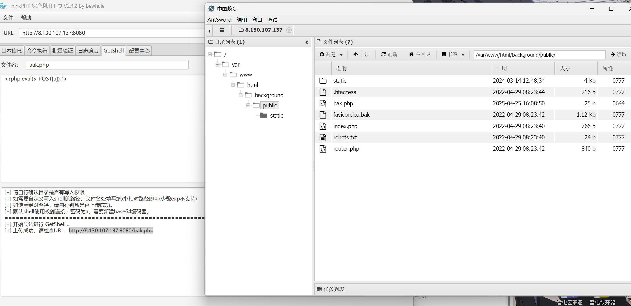This screenshot has height=306, width=631.
Task: Click the robots.txt file icon
Action: click(x=323, y=137)
